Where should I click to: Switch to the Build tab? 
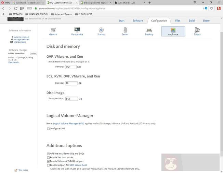pyautogui.click(x=192, y=21)
